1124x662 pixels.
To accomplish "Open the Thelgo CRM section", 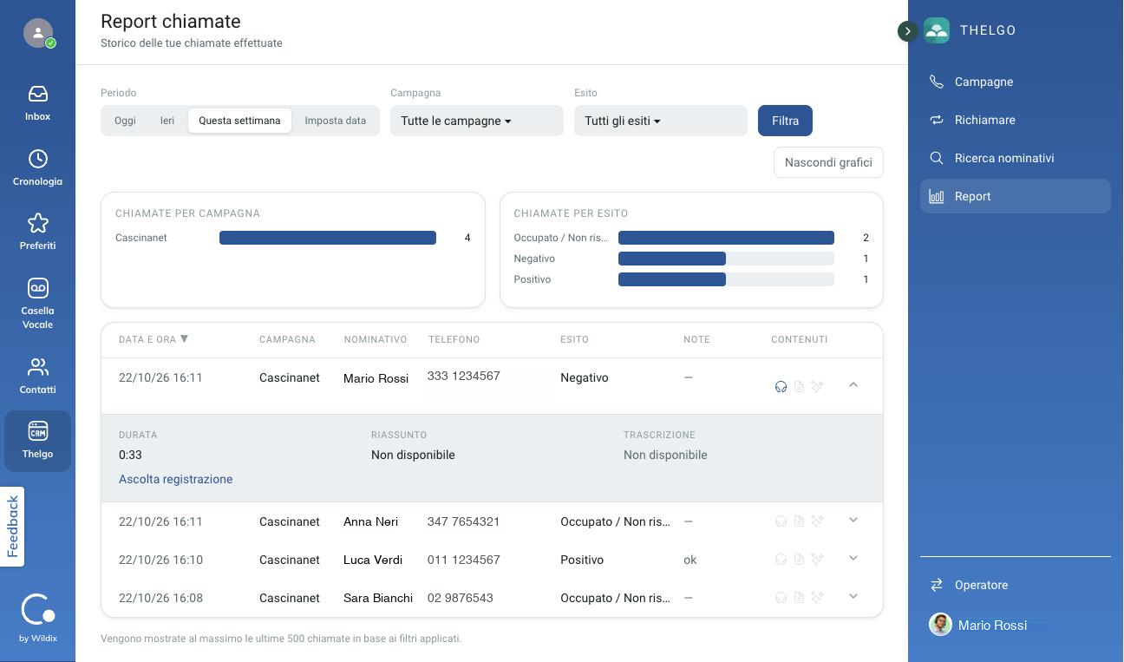I will coord(37,441).
